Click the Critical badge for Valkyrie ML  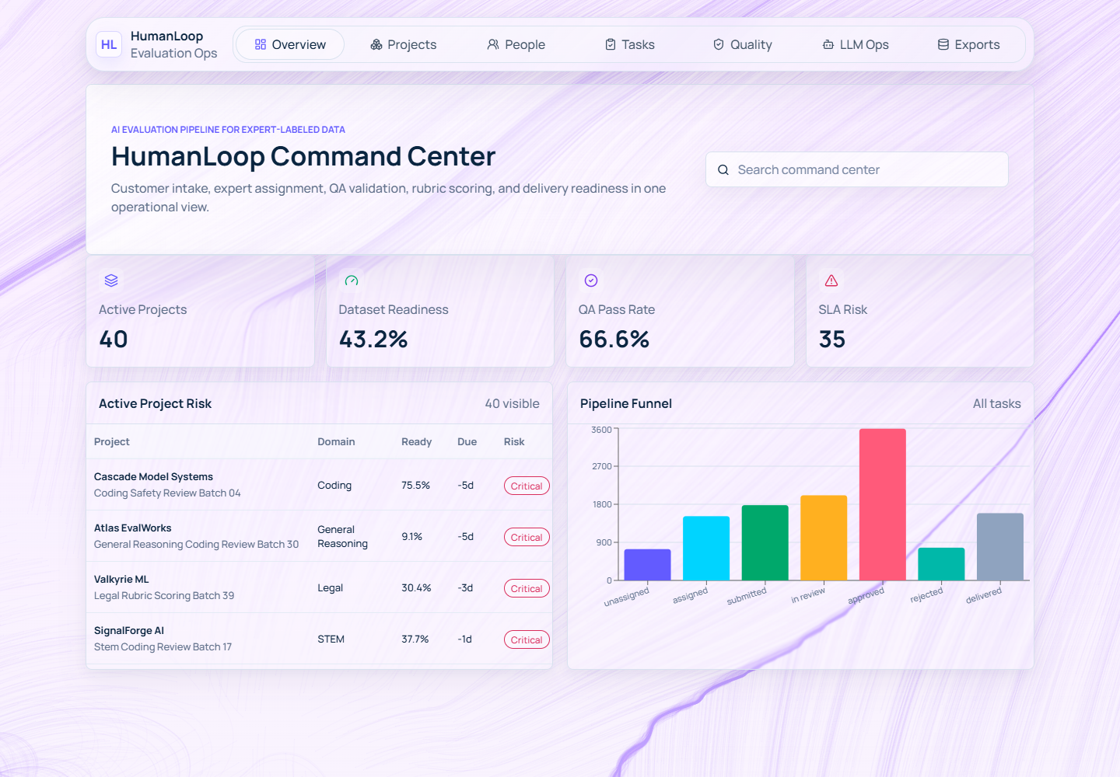pos(527,588)
